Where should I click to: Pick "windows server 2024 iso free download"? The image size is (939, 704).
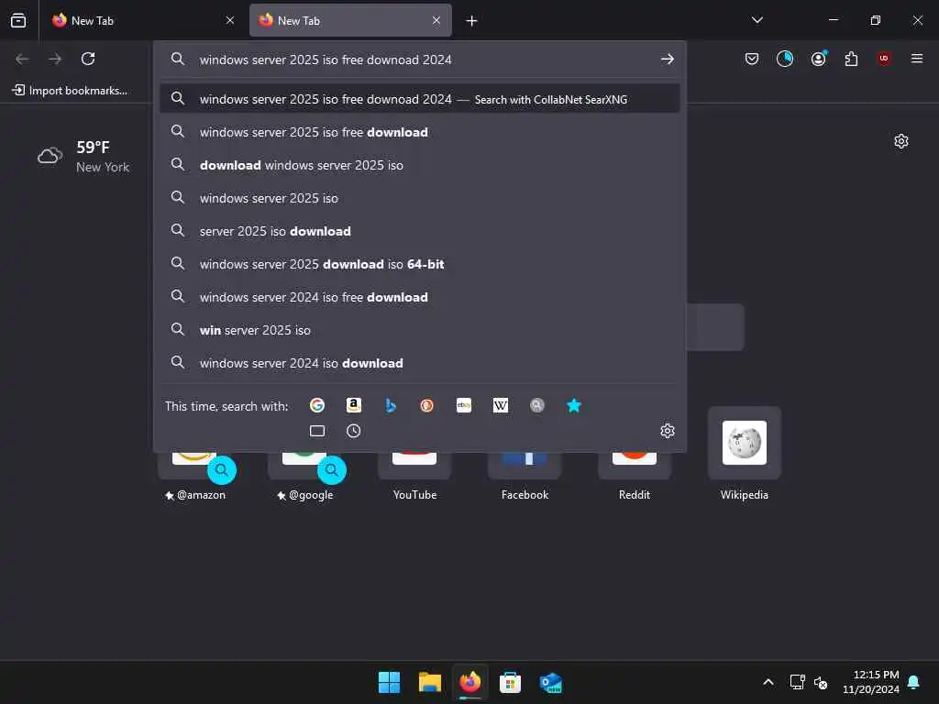tap(420, 297)
